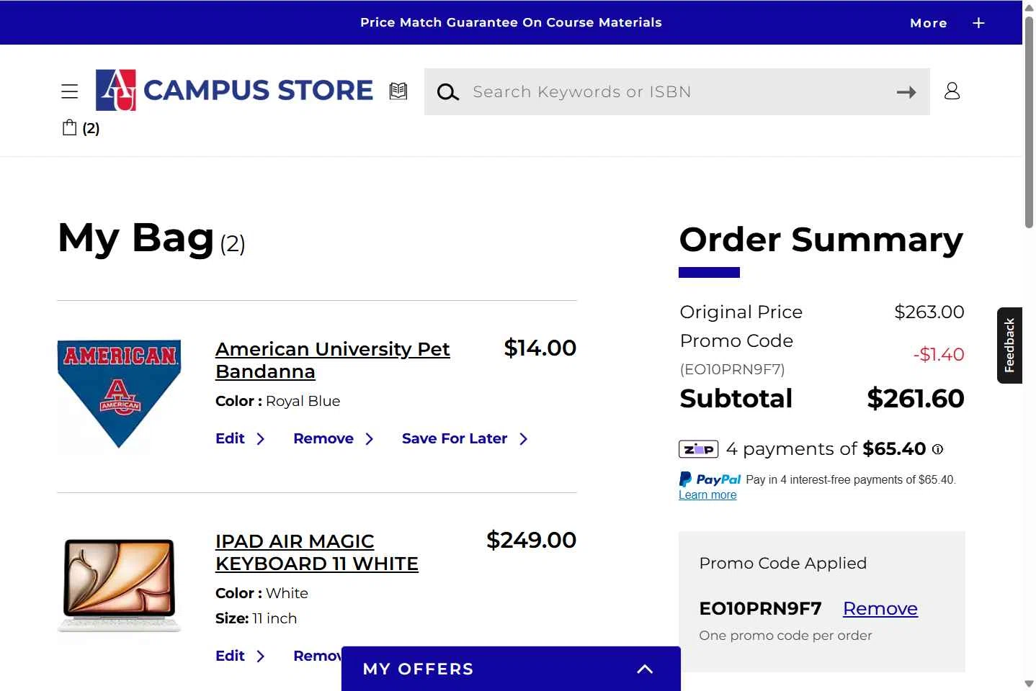Open IPAD AIR MAGIC KEYBOARD 11 WHITE page
1036x691 pixels.
coord(317,552)
